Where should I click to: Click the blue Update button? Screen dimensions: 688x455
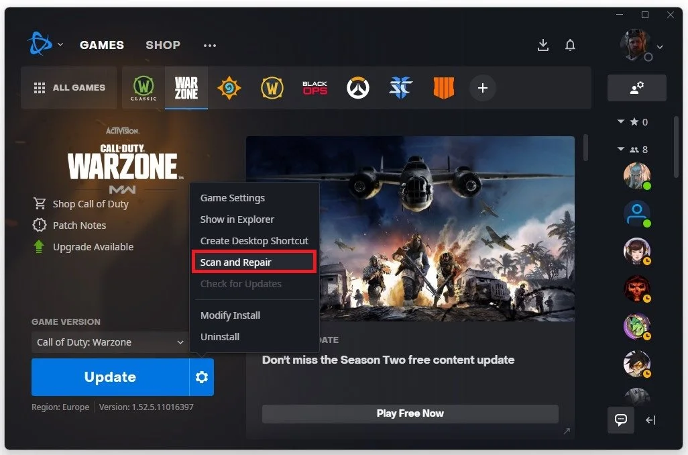pyautogui.click(x=110, y=377)
